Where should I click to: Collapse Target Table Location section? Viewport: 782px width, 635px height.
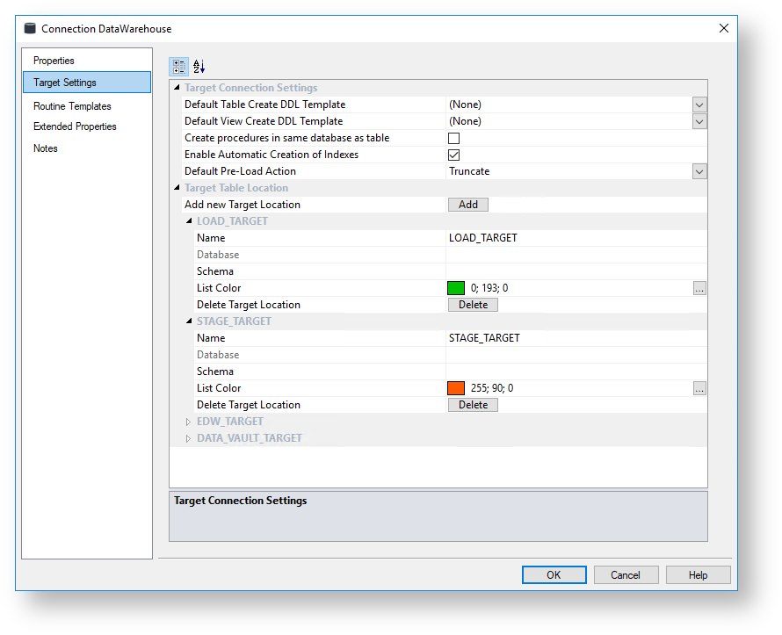(x=177, y=187)
